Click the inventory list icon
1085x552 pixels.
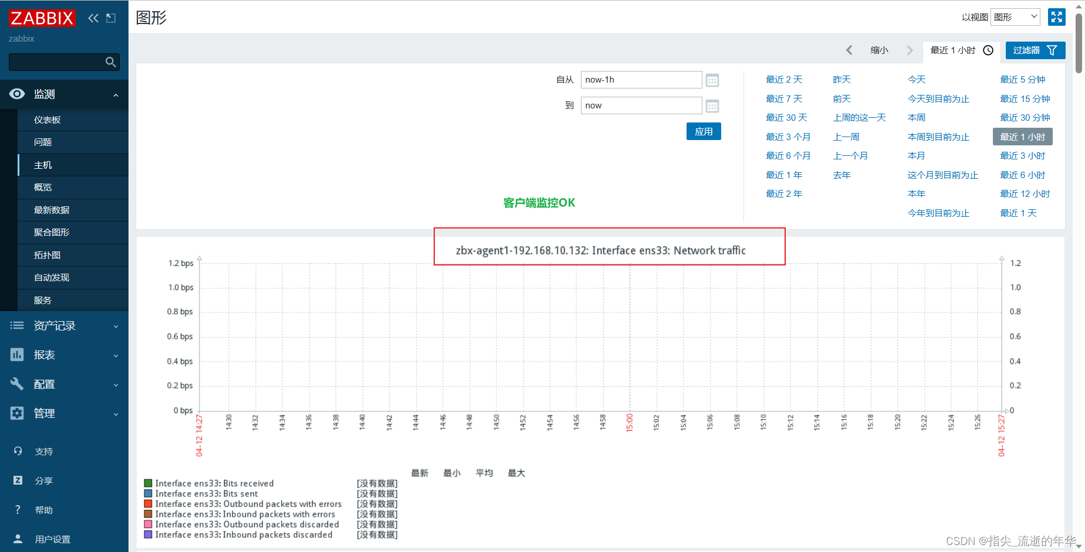pos(17,325)
